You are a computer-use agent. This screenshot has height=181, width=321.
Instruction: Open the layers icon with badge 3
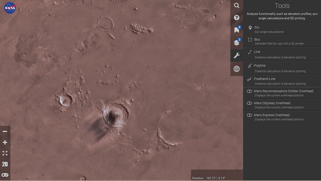pos(237,43)
